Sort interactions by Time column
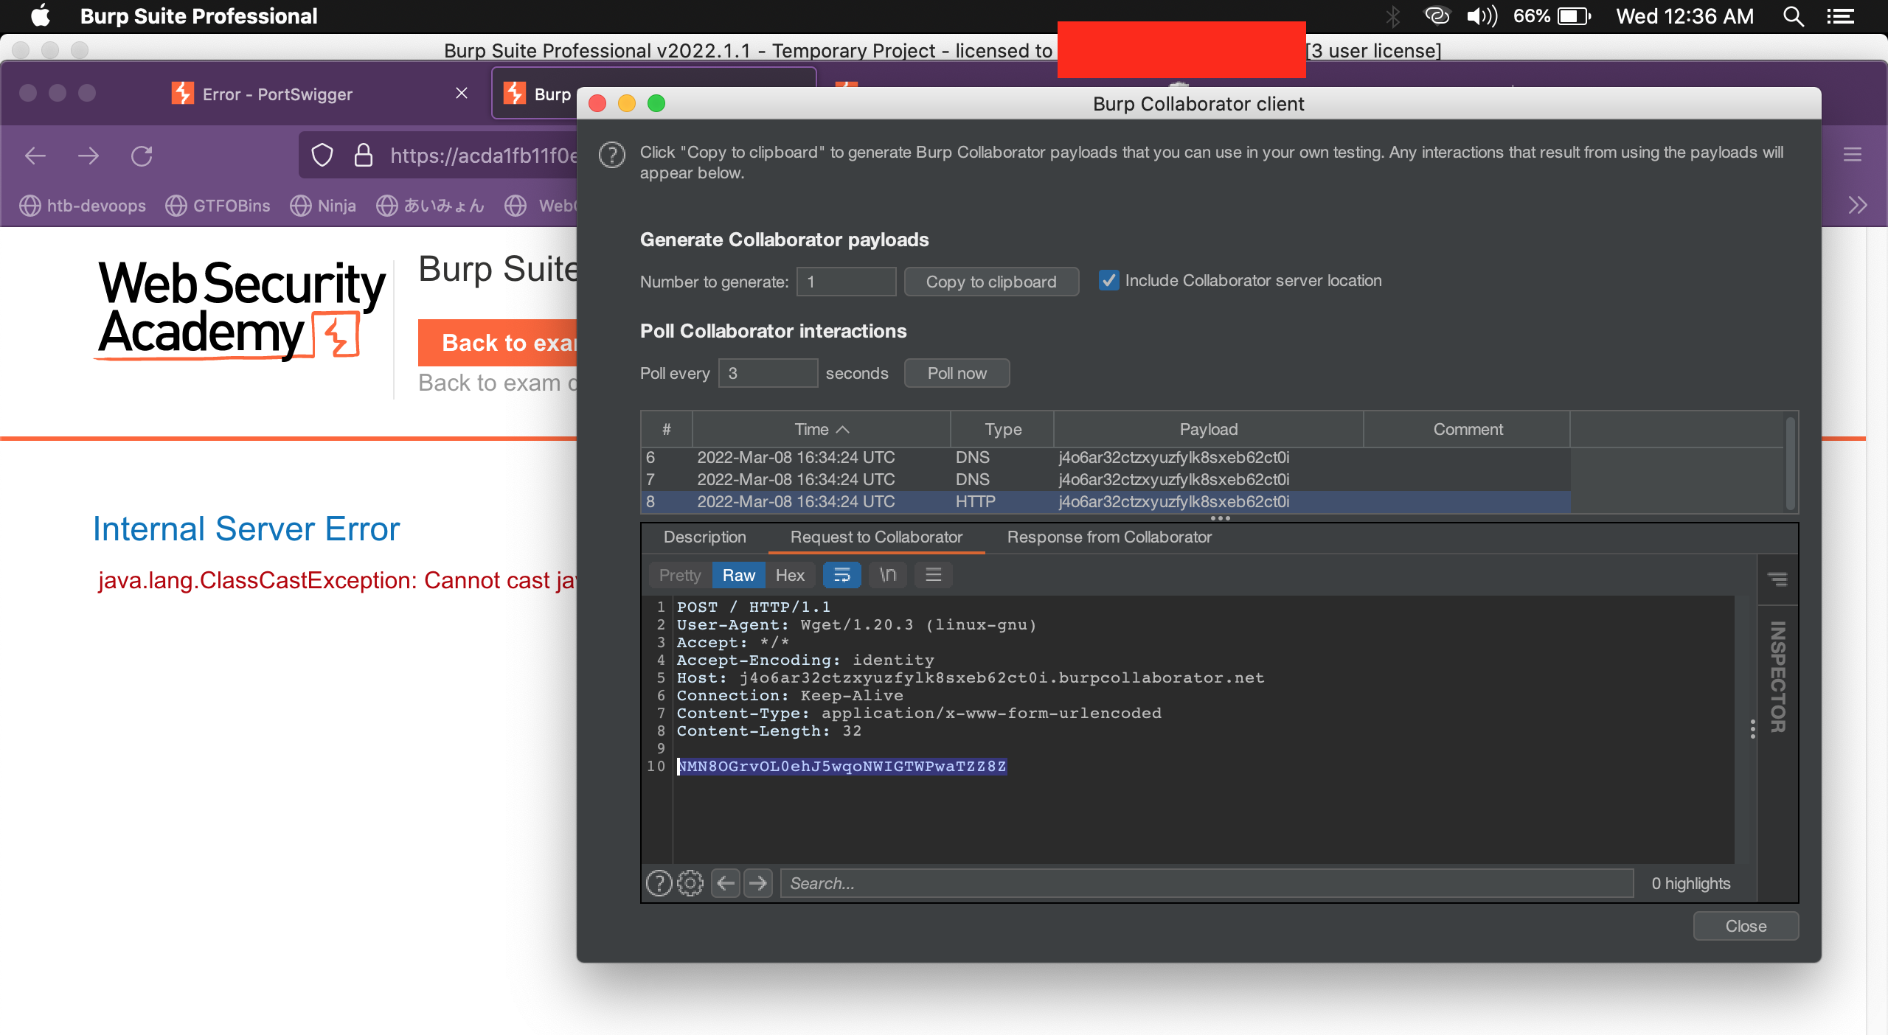Image resolution: width=1888 pixels, height=1035 pixels. coord(821,429)
